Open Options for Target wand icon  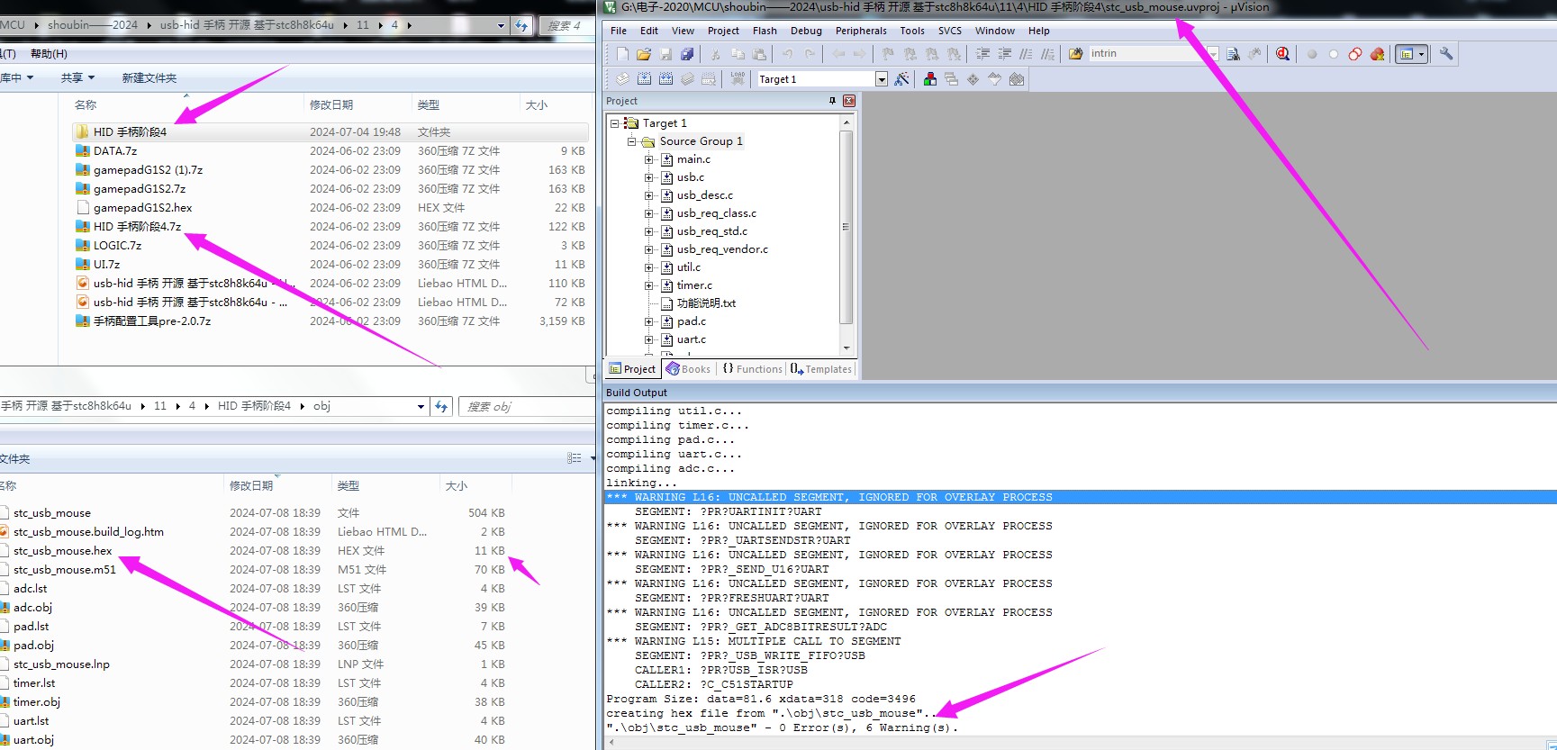(901, 79)
